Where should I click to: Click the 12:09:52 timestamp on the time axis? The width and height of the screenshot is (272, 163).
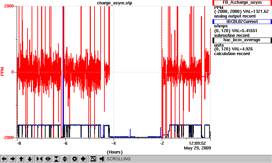click(197, 143)
